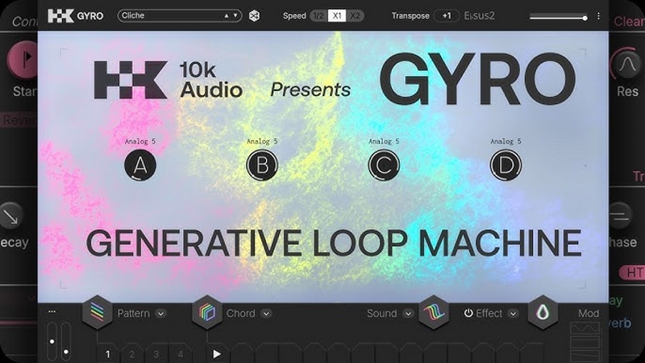Click the Transpose +1 value field

447,16
